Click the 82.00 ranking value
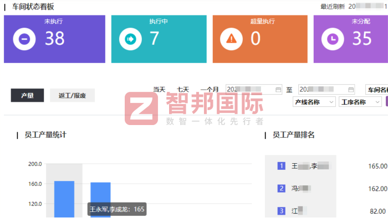 tap(378, 211)
